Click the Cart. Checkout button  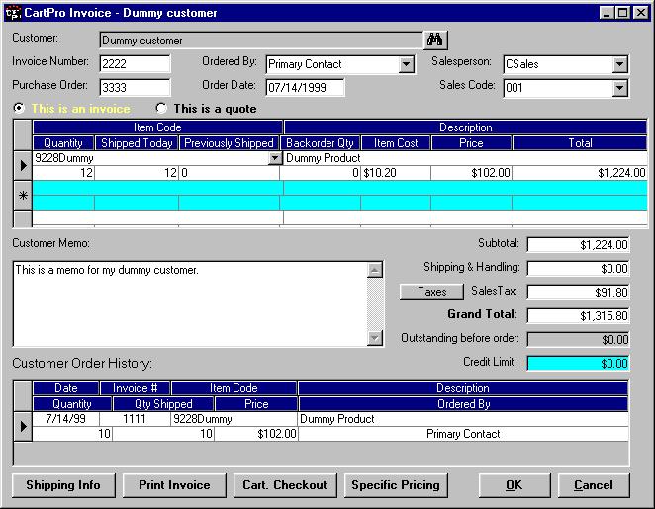tap(285, 485)
